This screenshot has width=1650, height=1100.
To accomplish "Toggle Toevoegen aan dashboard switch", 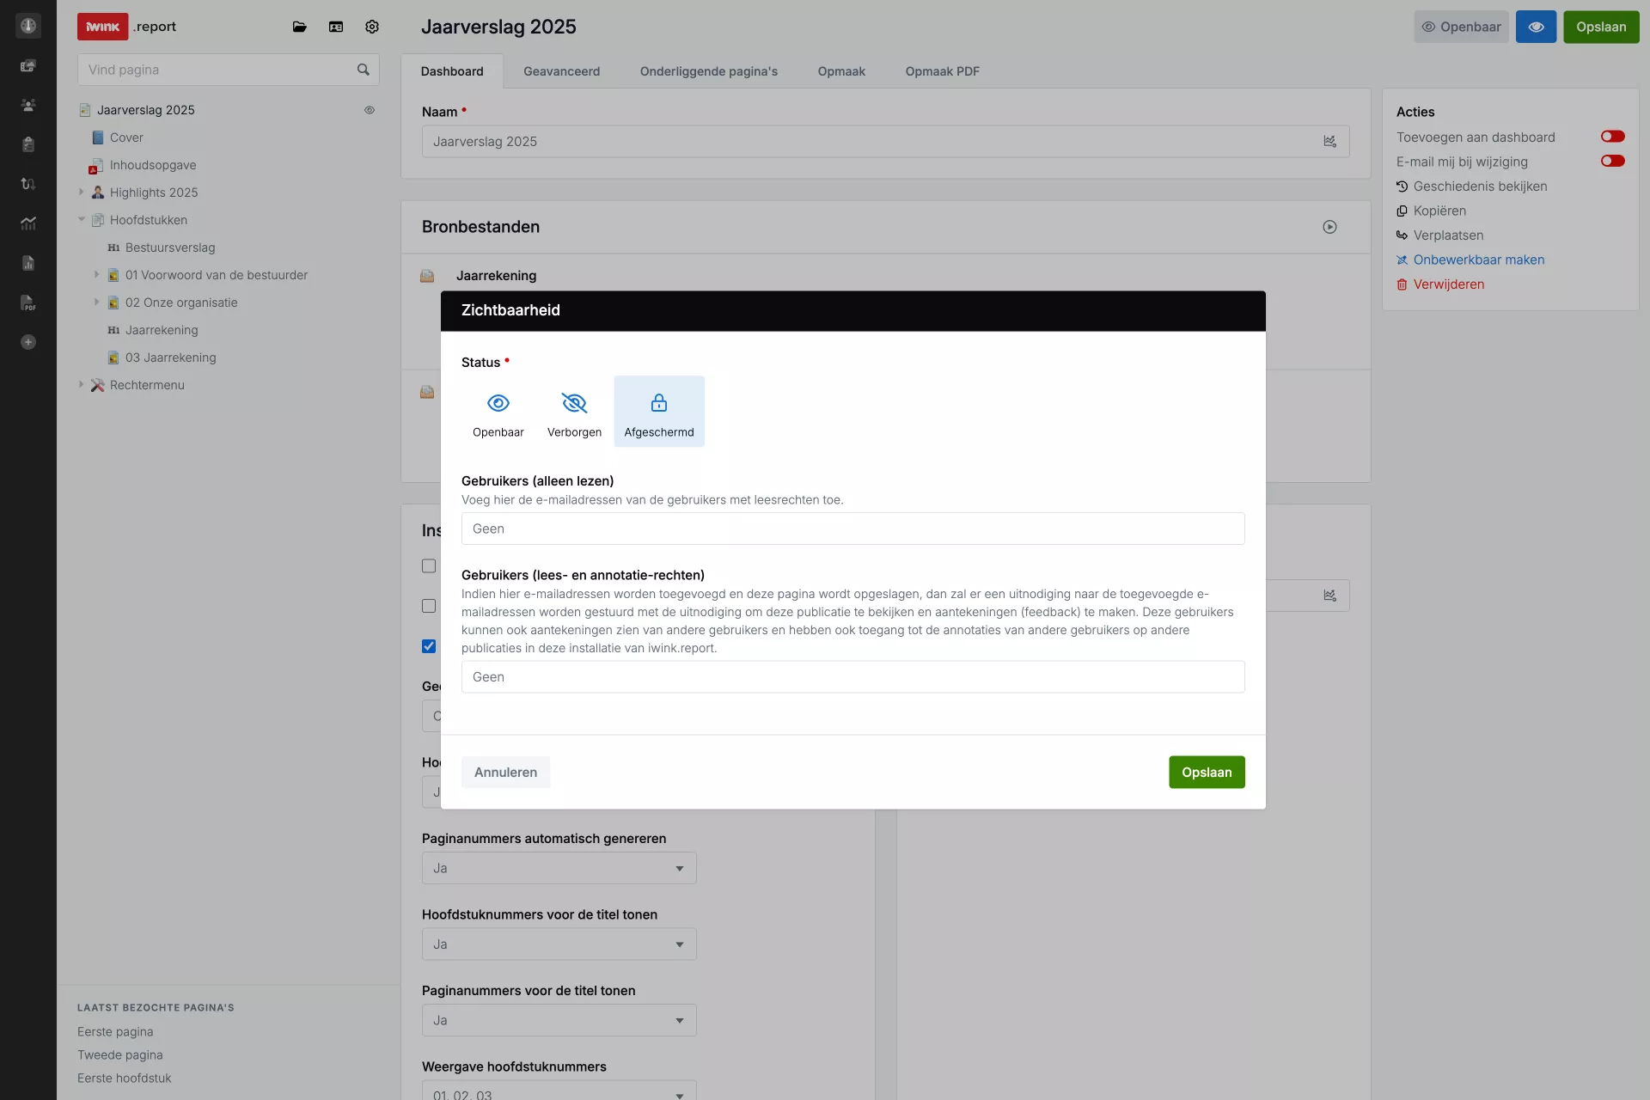I will [x=1612, y=137].
